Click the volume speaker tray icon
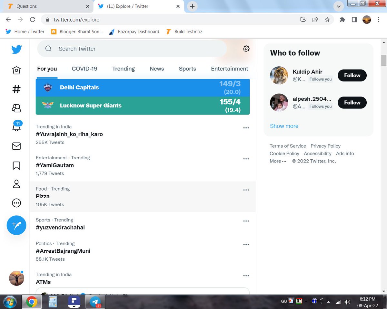387x309 pixels. tap(347, 302)
